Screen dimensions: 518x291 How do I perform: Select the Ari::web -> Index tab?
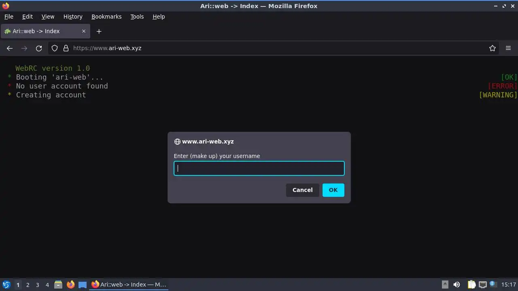45,31
